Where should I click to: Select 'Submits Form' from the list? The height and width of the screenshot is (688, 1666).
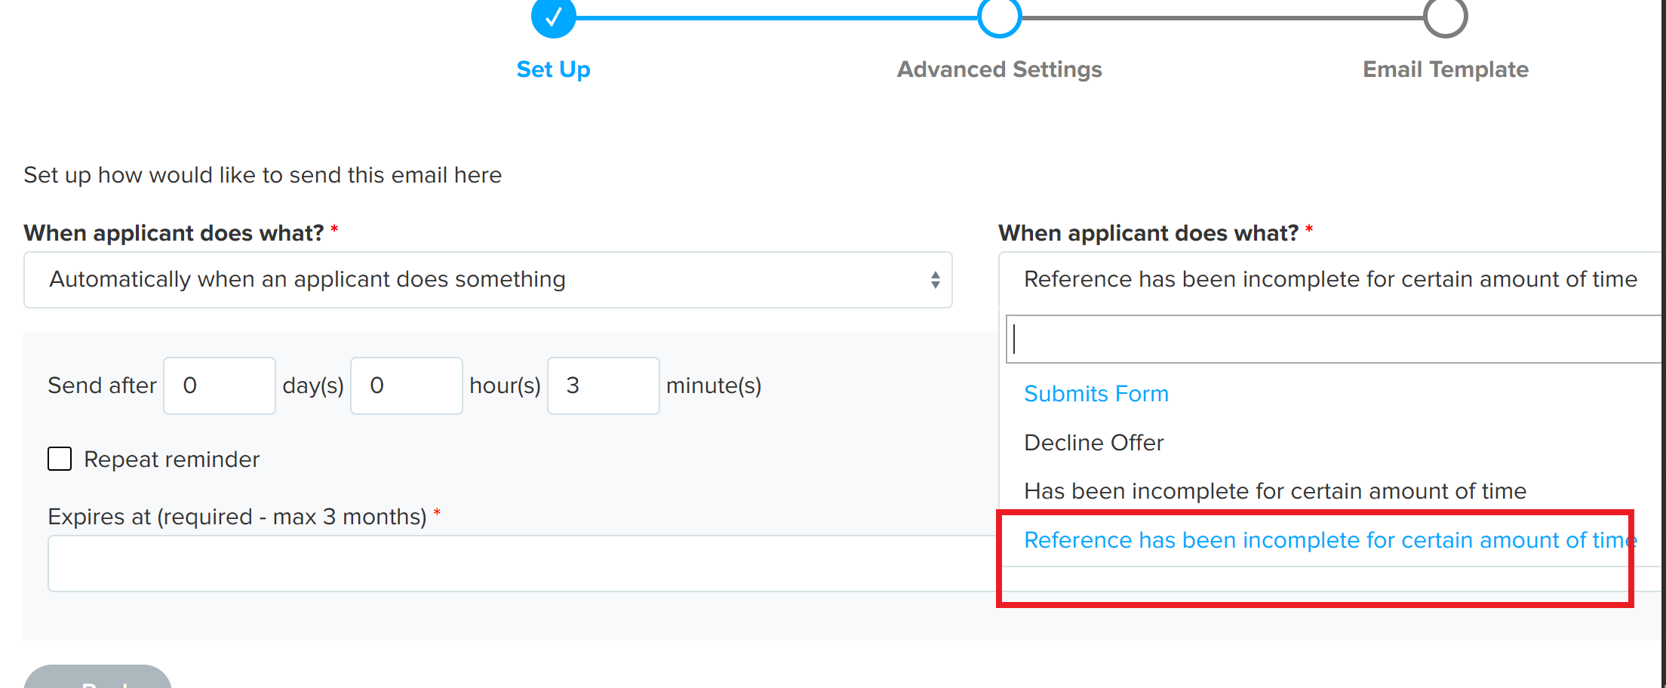tap(1096, 394)
